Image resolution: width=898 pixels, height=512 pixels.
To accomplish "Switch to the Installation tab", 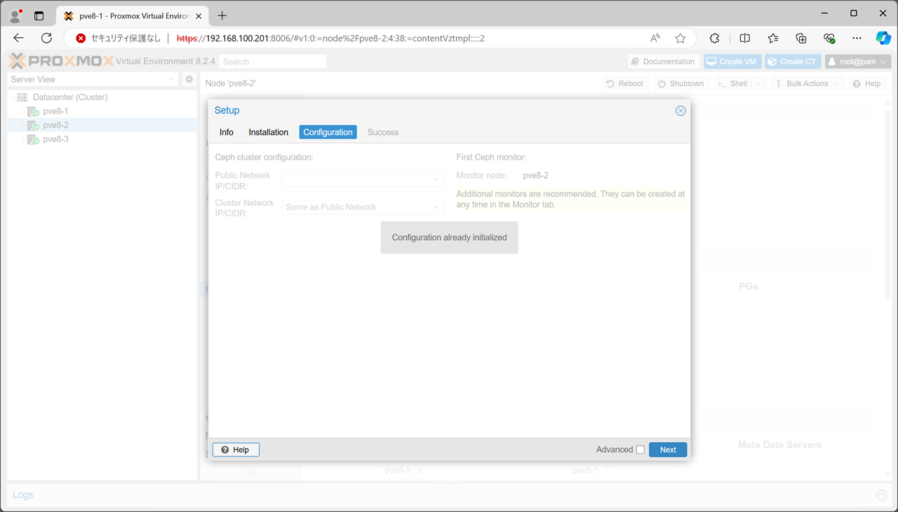I will pyautogui.click(x=268, y=132).
